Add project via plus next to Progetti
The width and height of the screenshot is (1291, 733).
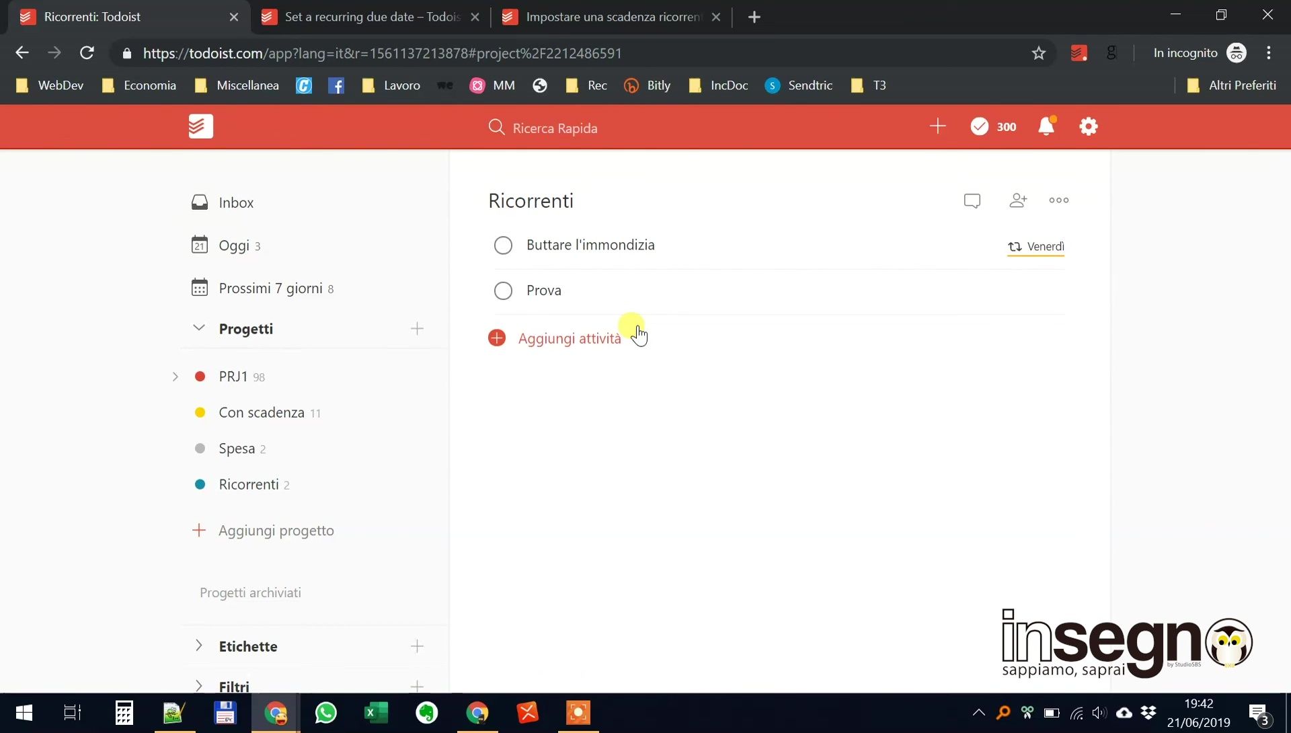417,329
